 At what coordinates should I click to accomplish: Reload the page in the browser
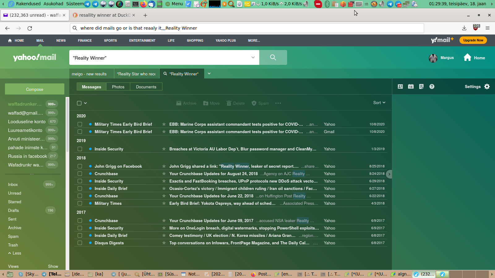click(x=30, y=28)
